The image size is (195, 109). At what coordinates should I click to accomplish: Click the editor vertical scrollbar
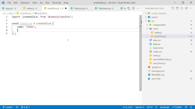[x=140, y=53]
